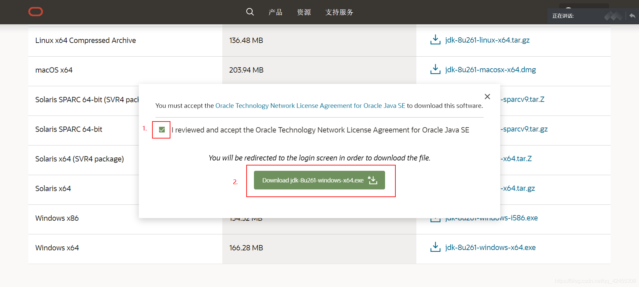Click download icon for jdk-8u261-windows-x64.exe row
Screen dimensions: 639x287
(435, 247)
